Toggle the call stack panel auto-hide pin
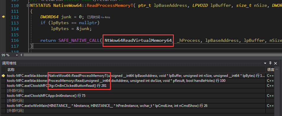The height and width of the screenshot is (116, 282). 270,63
